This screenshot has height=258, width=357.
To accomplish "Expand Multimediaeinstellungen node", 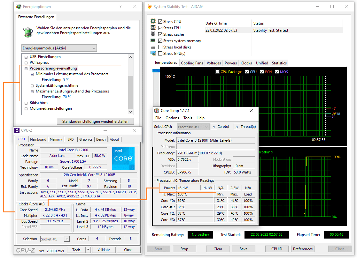I will [26, 109].
